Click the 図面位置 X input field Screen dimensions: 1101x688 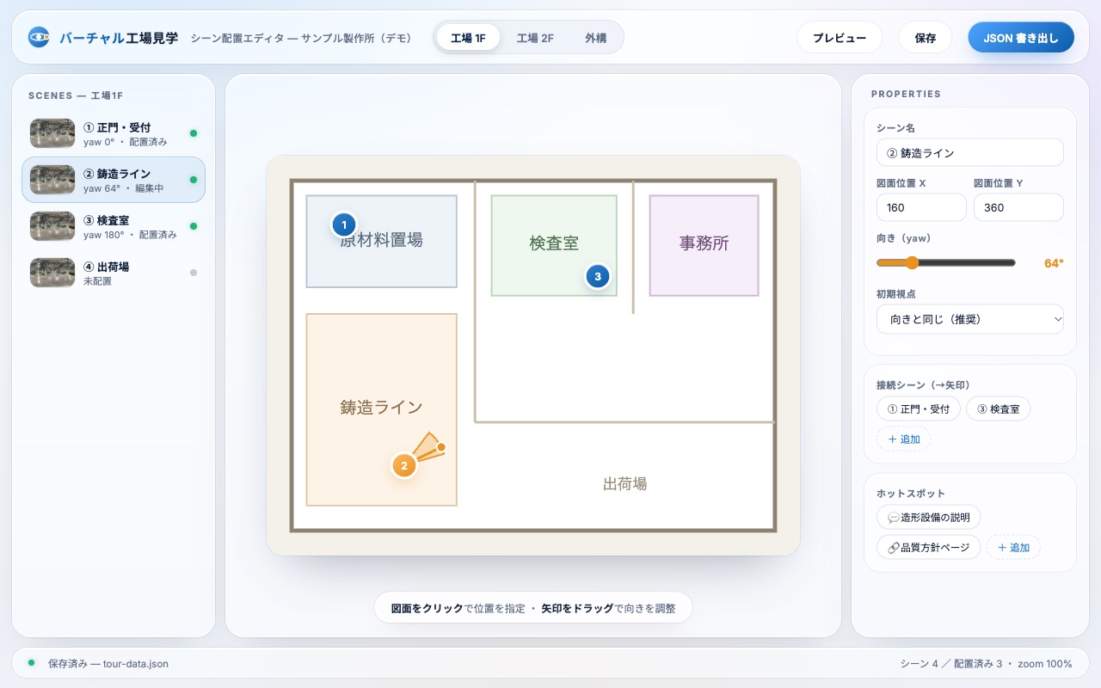pyautogui.click(x=921, y=207)
